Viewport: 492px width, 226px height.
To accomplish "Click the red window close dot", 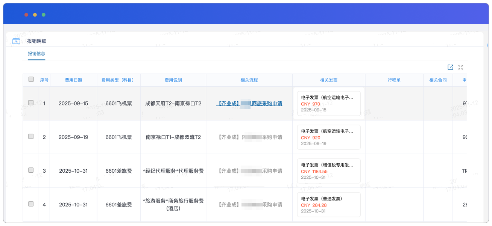I will click(x=26, y=15).
